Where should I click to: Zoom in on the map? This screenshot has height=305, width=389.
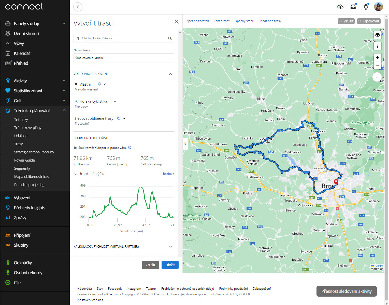377,57
